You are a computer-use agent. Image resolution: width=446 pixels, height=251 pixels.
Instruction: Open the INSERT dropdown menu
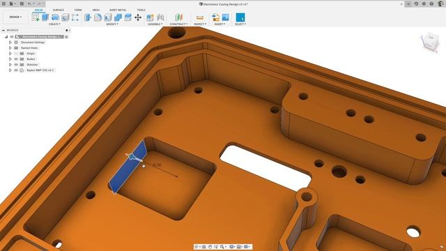coord(220,24)
